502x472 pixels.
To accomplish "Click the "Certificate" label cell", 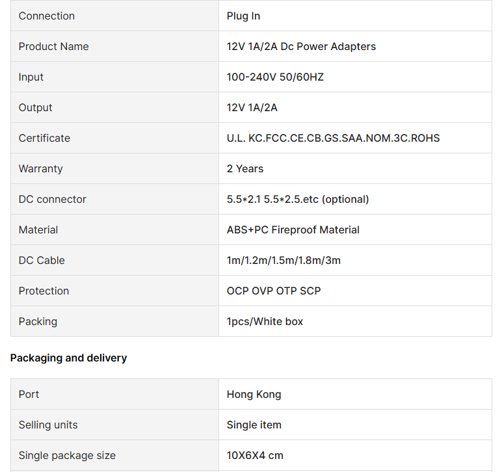I will 44,138.
